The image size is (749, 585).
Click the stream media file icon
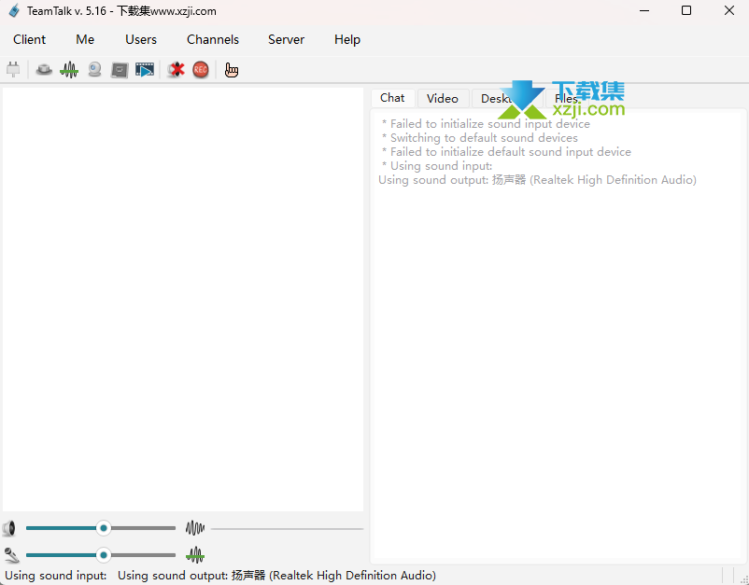[x=145, y=70]
